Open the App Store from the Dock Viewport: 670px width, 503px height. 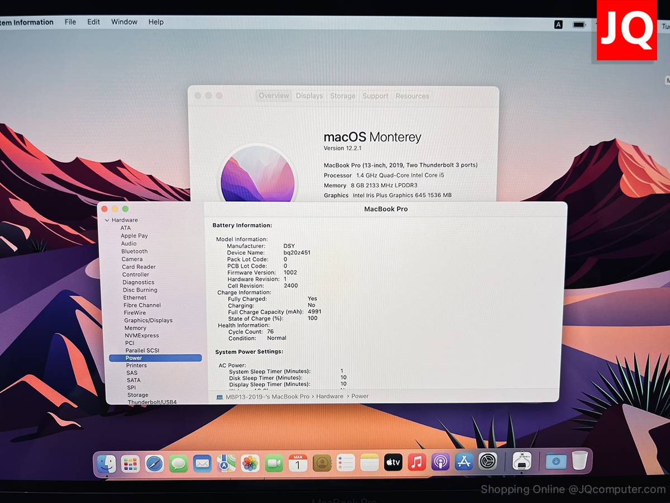(465, 462)
